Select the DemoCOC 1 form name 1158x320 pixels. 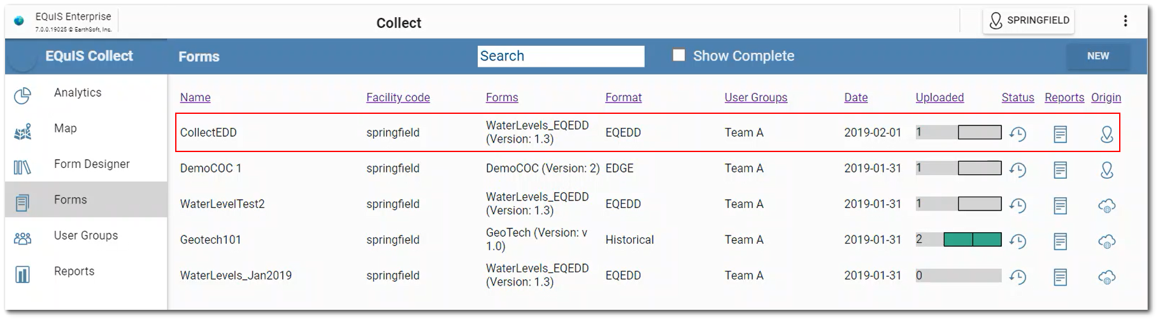coord(211,168)
